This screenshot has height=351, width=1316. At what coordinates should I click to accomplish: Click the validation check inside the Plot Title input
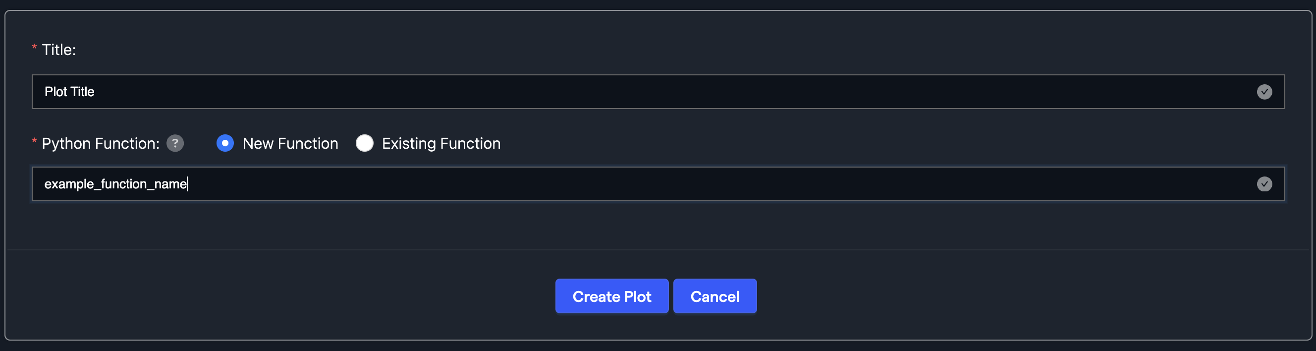(x=1264, y=92)
